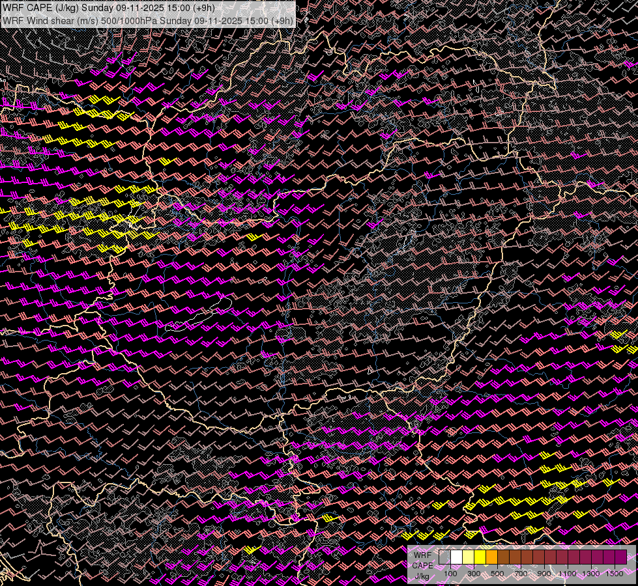Click the 1300 legend scale label
Screen dimensions: 638x586
point(591,574)
